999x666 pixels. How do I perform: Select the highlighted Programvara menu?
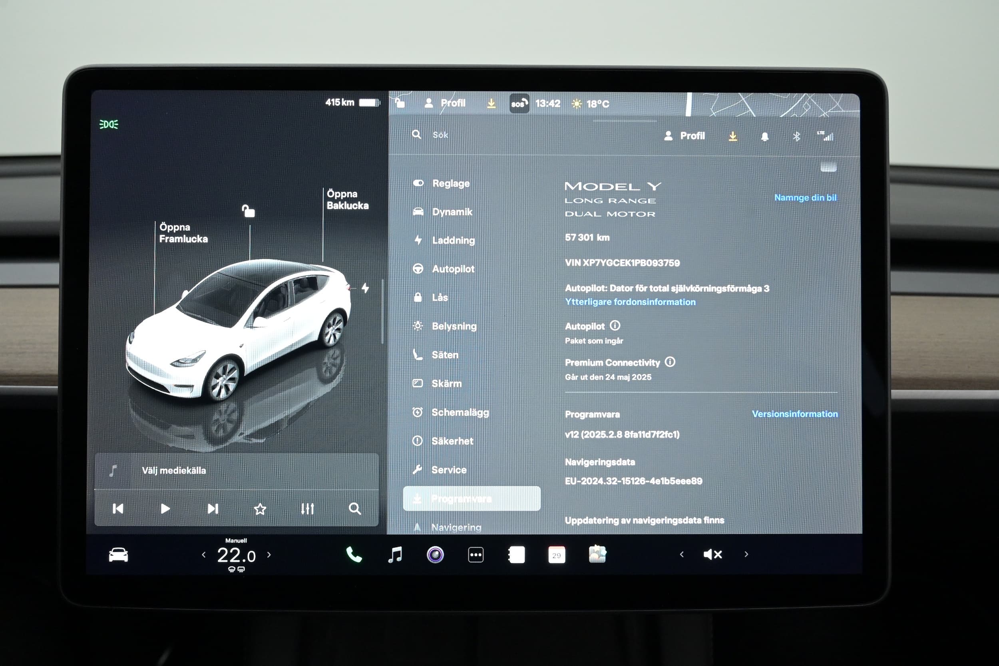pyautogui.click(x=472, y=499)
